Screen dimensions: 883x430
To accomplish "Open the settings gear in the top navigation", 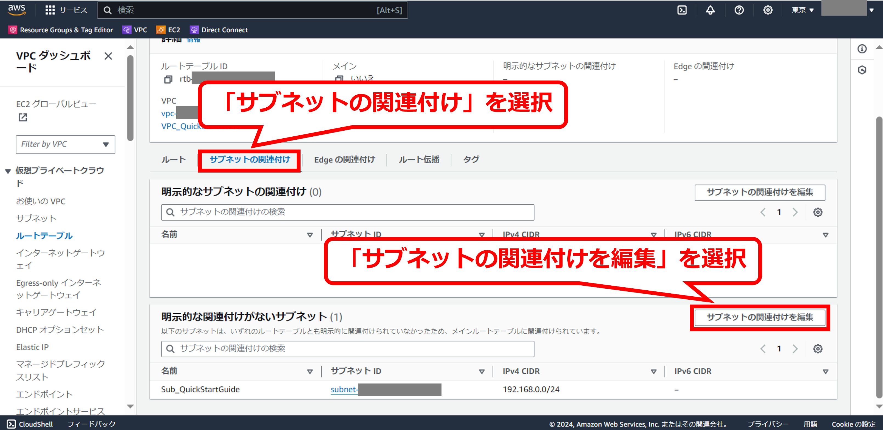I will point(768,10).
